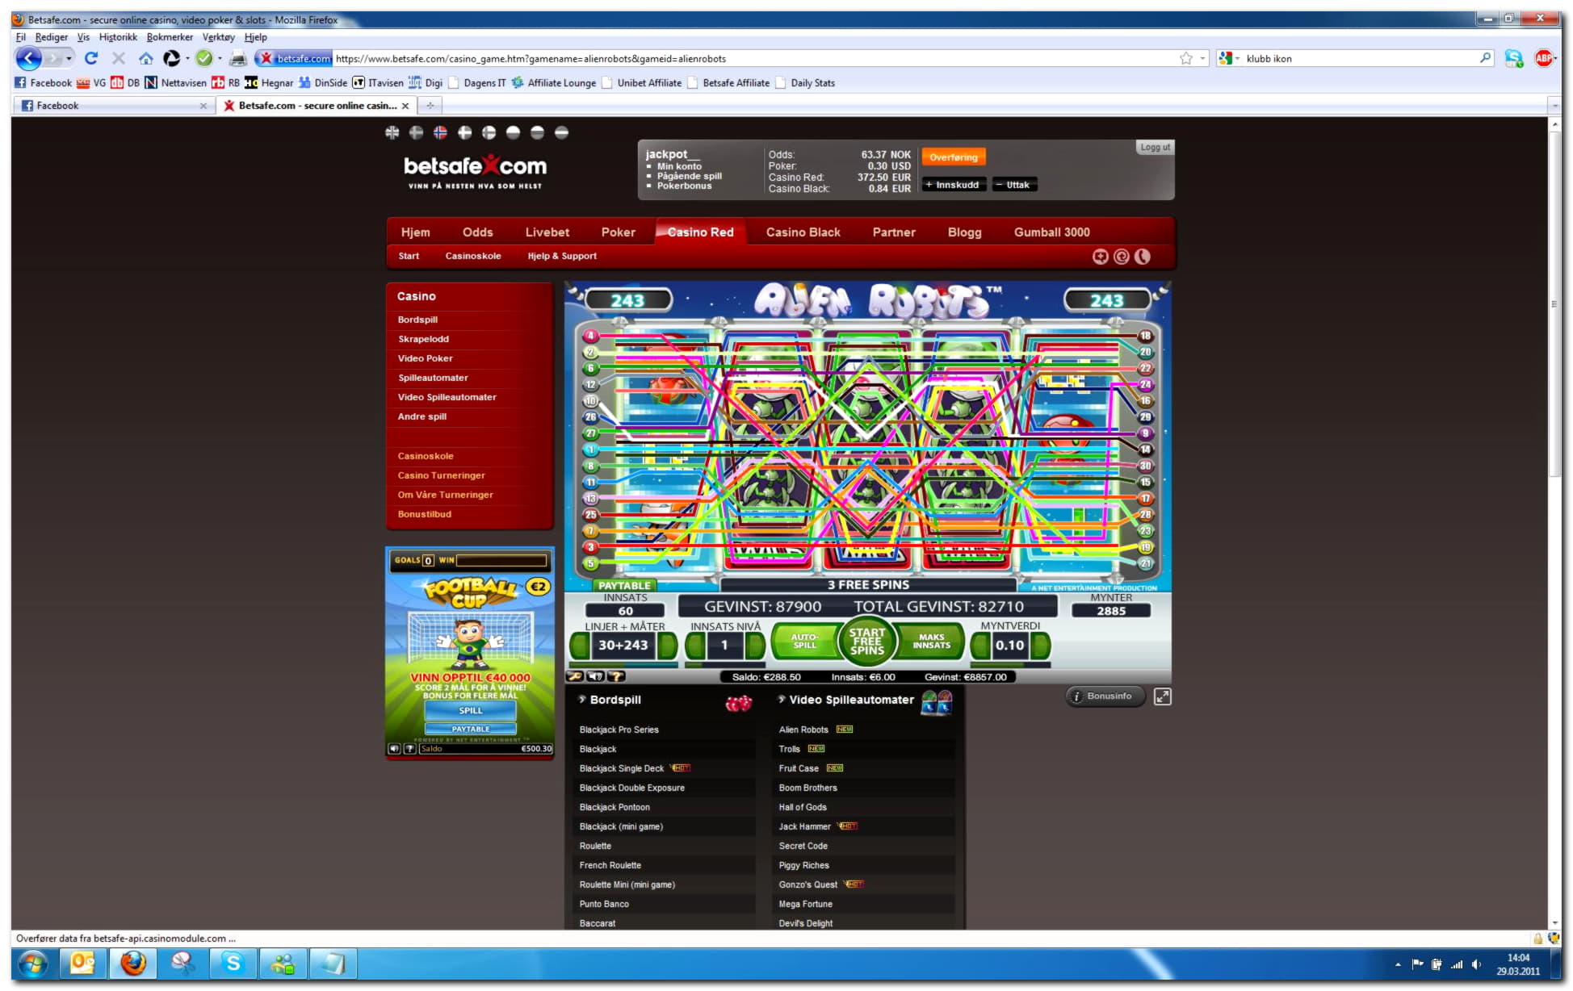The height and width of the screenshot is (991, 1573).
Task: Switch to Firefox in the taskbar
Action: tap(133, 964)
